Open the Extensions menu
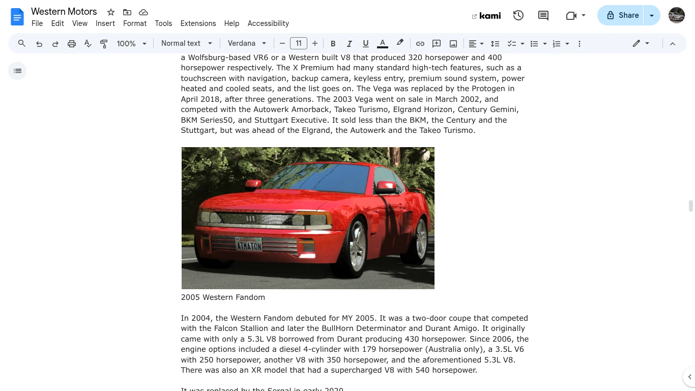Image resolution: width=695 pixels, height=391 pixels. pyautogui.click(x=198, y=23)
